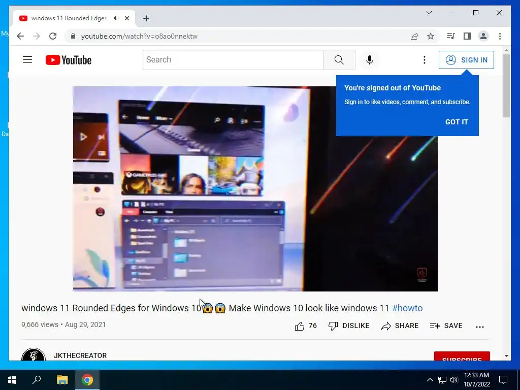Open the Windows Start menu
Viewport: 520px width, 390px height.
(x=12, y=380)
